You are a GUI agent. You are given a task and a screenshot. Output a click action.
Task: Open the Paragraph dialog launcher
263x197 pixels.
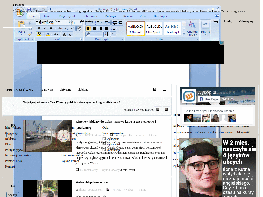click(122, 39)
